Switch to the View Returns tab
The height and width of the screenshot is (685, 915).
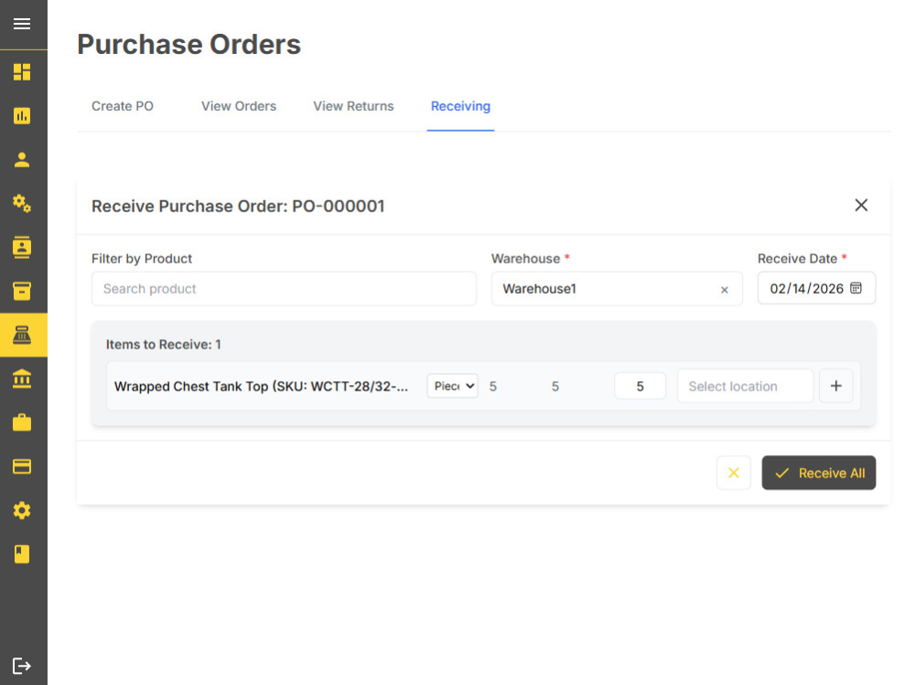[353, 106]
